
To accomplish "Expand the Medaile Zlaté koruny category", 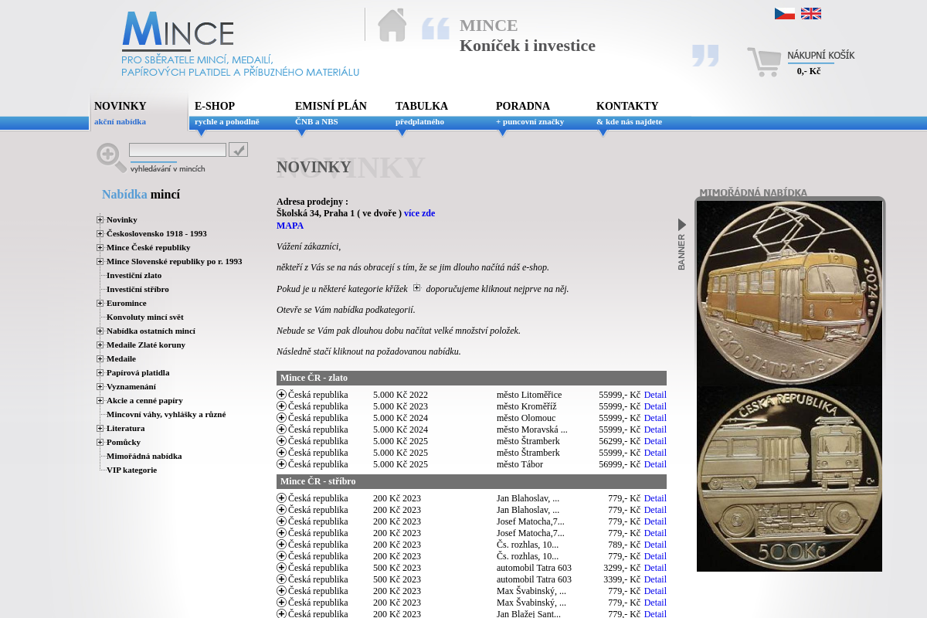I will [x=100, y=345].
